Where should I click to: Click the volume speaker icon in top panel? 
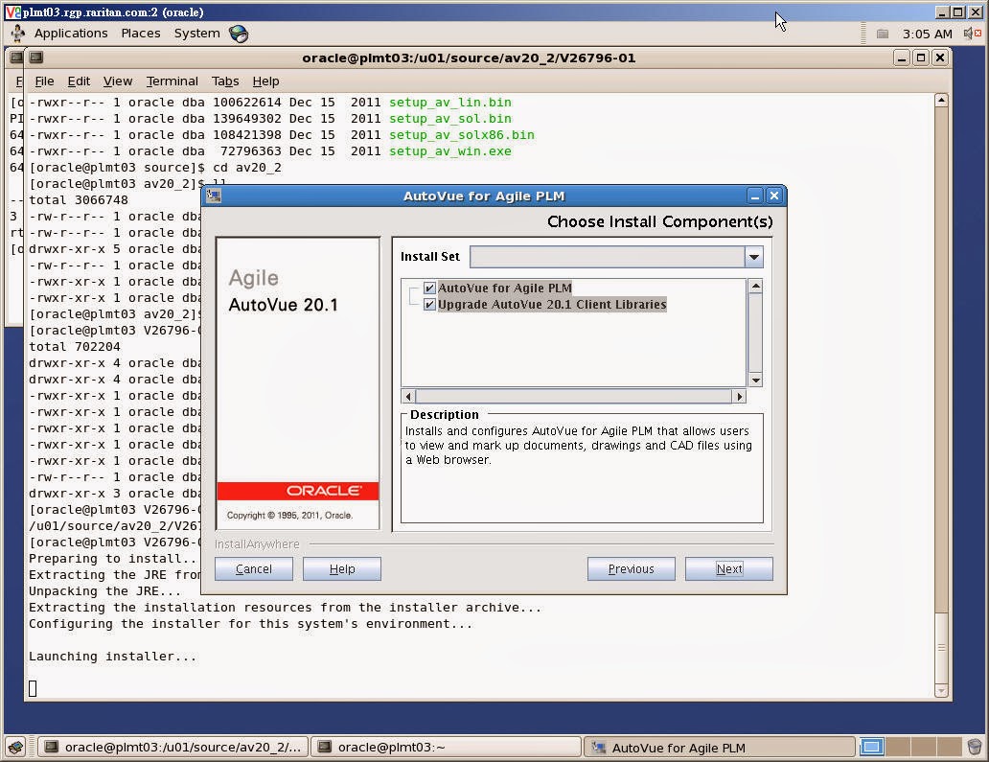tap(972, 34)
